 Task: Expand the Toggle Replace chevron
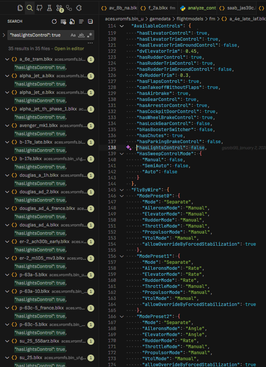[x=4, y=35]
